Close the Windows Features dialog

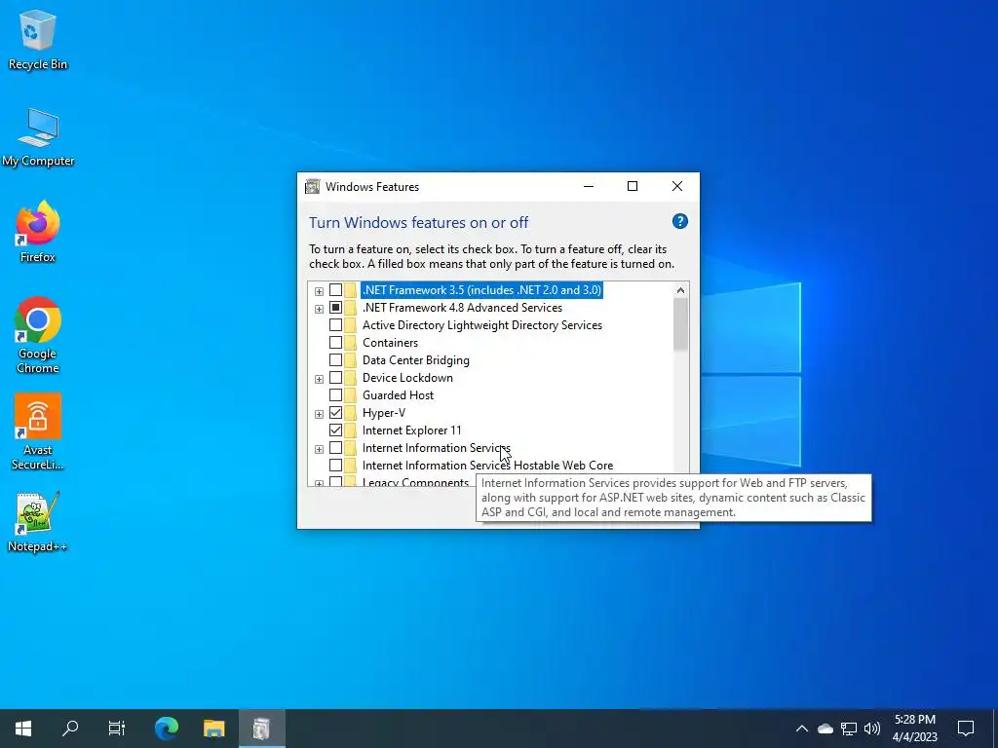tap(677, 186)
